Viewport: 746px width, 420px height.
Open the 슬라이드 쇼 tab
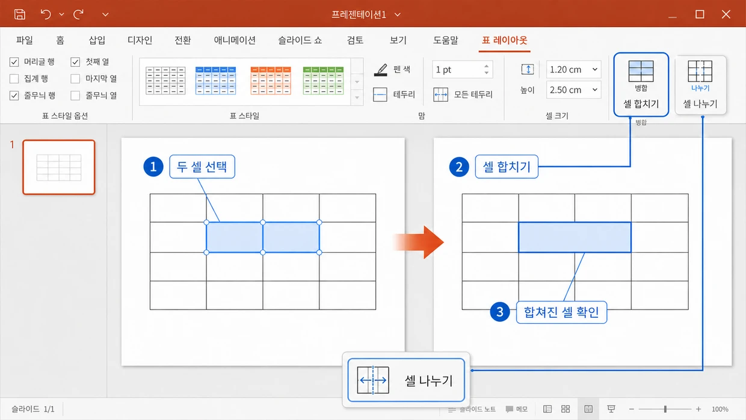[x=300, y=40]
